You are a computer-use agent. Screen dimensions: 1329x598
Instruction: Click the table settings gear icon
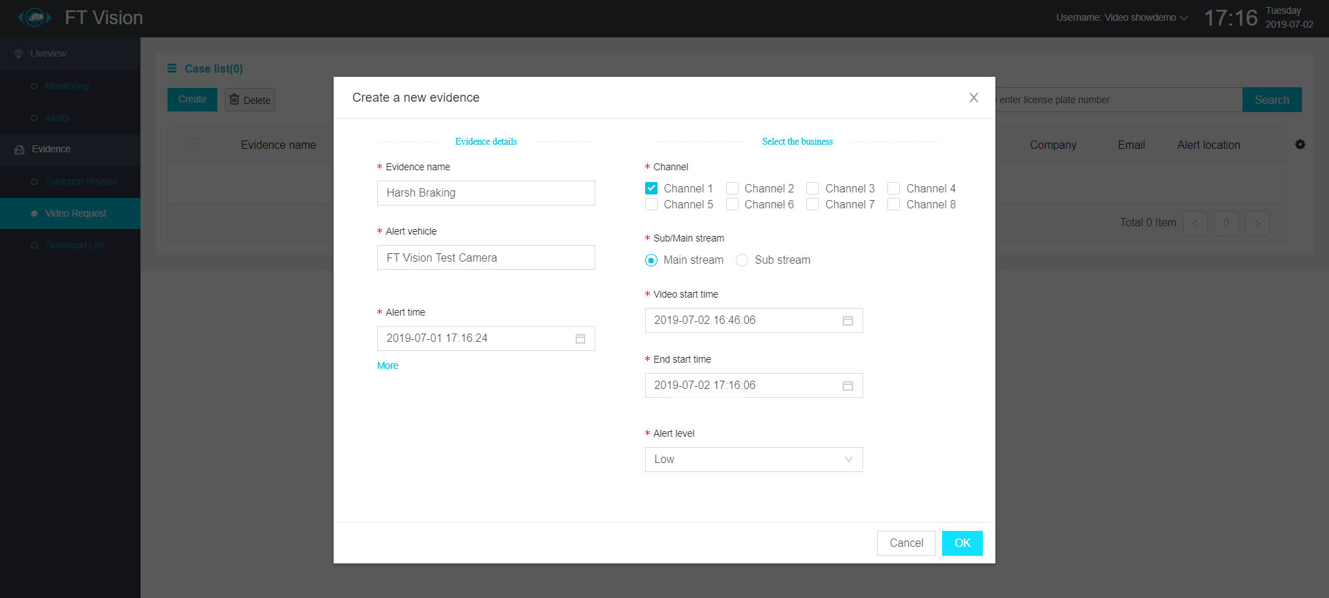(x=1300, y=145)
